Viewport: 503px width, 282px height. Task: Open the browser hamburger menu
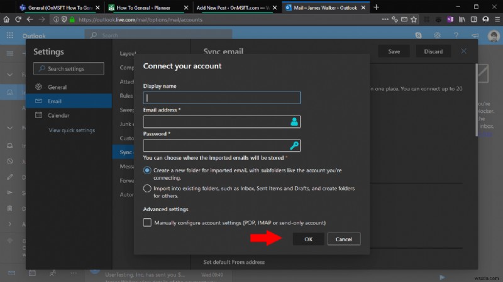click(497, 19)
